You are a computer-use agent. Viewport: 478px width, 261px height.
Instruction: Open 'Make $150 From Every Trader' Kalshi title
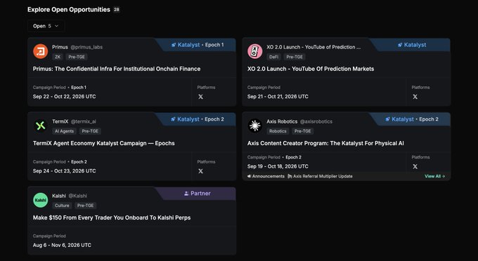click(x=112, y=217)
